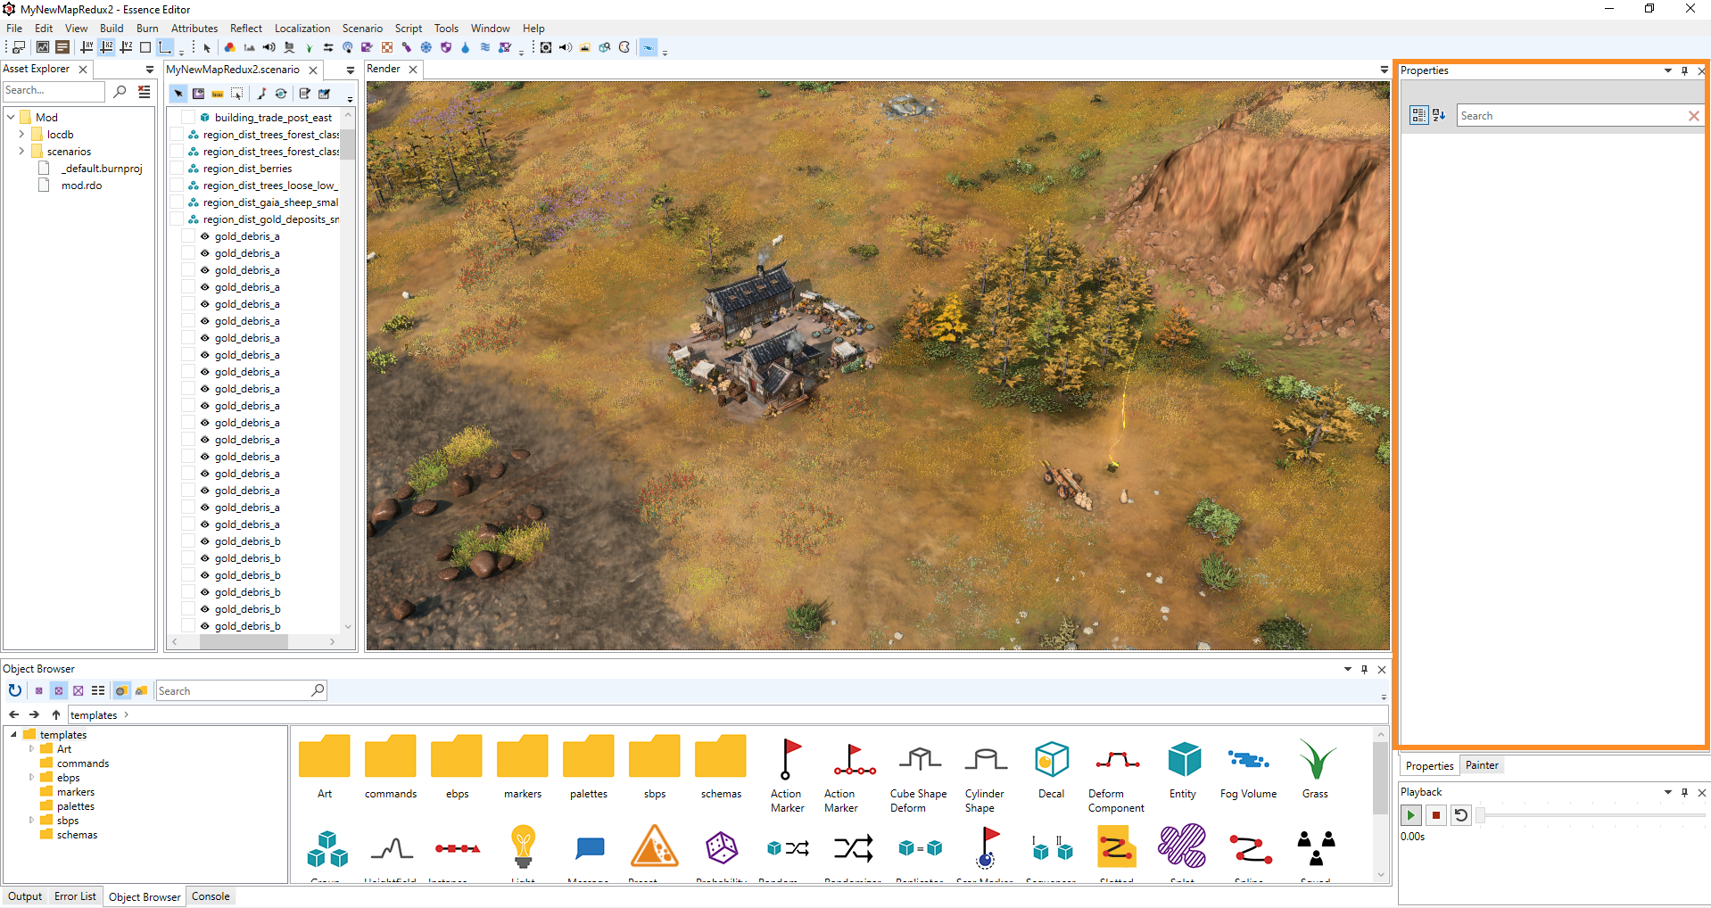1711x908 pixels.
Task: Switch to the Painter tab
Action: pos(1482,765)
